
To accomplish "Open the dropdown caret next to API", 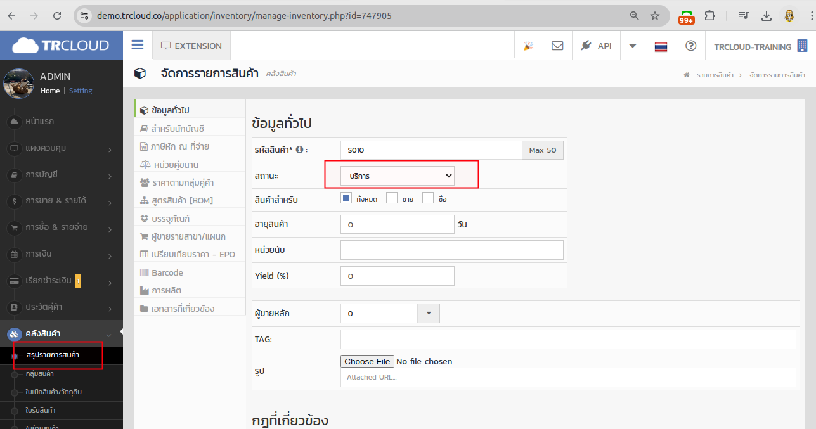I will 632,46.
